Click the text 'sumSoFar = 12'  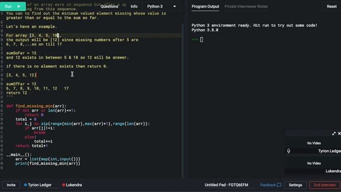[21, 53]
